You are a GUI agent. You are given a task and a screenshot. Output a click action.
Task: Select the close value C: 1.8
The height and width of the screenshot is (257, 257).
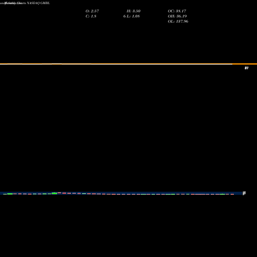tap(91, 16)
